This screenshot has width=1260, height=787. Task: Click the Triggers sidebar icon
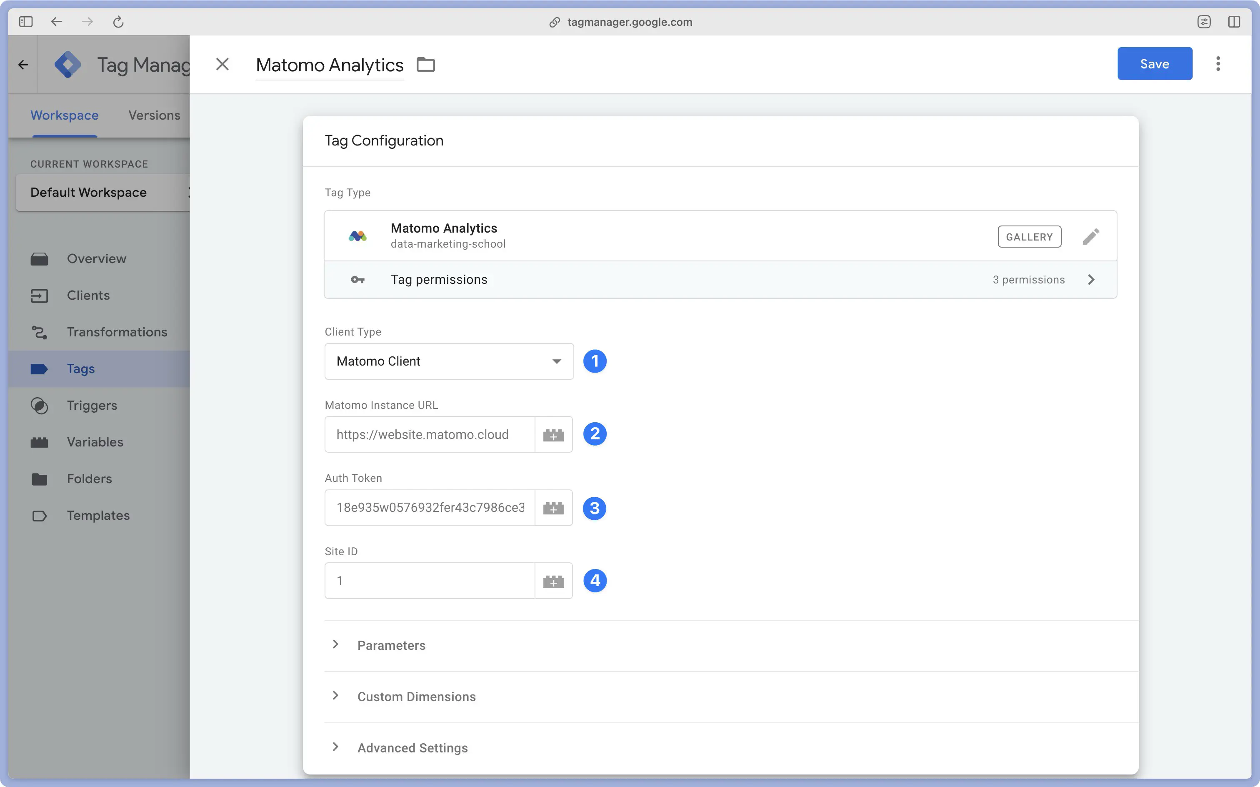point(39,406)
